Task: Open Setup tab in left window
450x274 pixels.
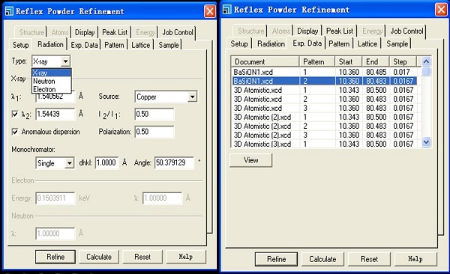Action: click(x=21, y=45)
